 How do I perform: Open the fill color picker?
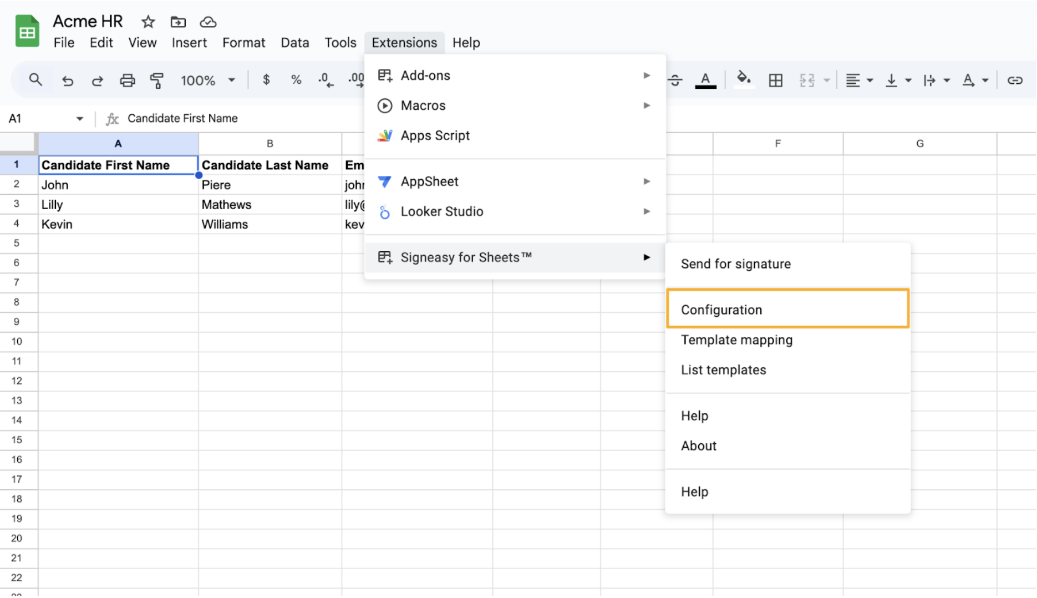pos(744,79)
